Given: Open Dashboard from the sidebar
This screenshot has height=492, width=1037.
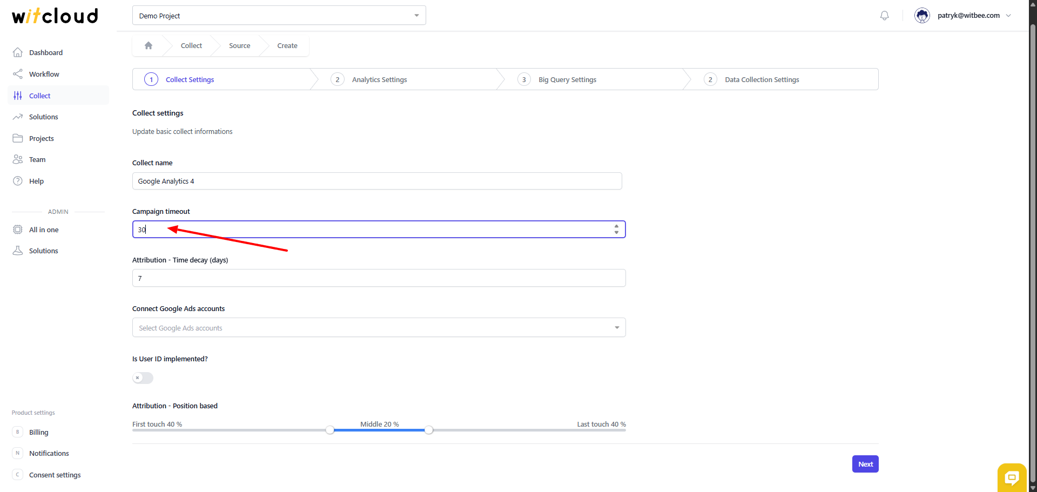Looking at the screenshot, I should pyautogui.click(x=45, y=52).
